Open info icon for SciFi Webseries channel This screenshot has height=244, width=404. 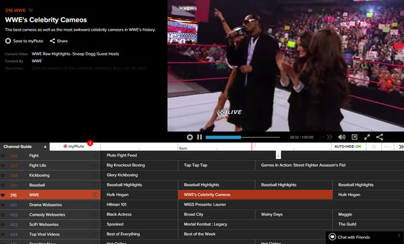pos(95,225)
